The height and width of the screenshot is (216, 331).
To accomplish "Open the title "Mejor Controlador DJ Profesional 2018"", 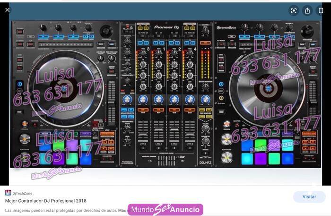I will tap(46, 201).
